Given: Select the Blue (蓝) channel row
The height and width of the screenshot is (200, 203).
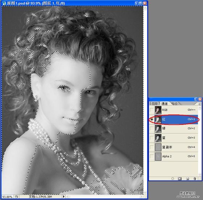Looking at the screenshot, I should pos(174,138).
